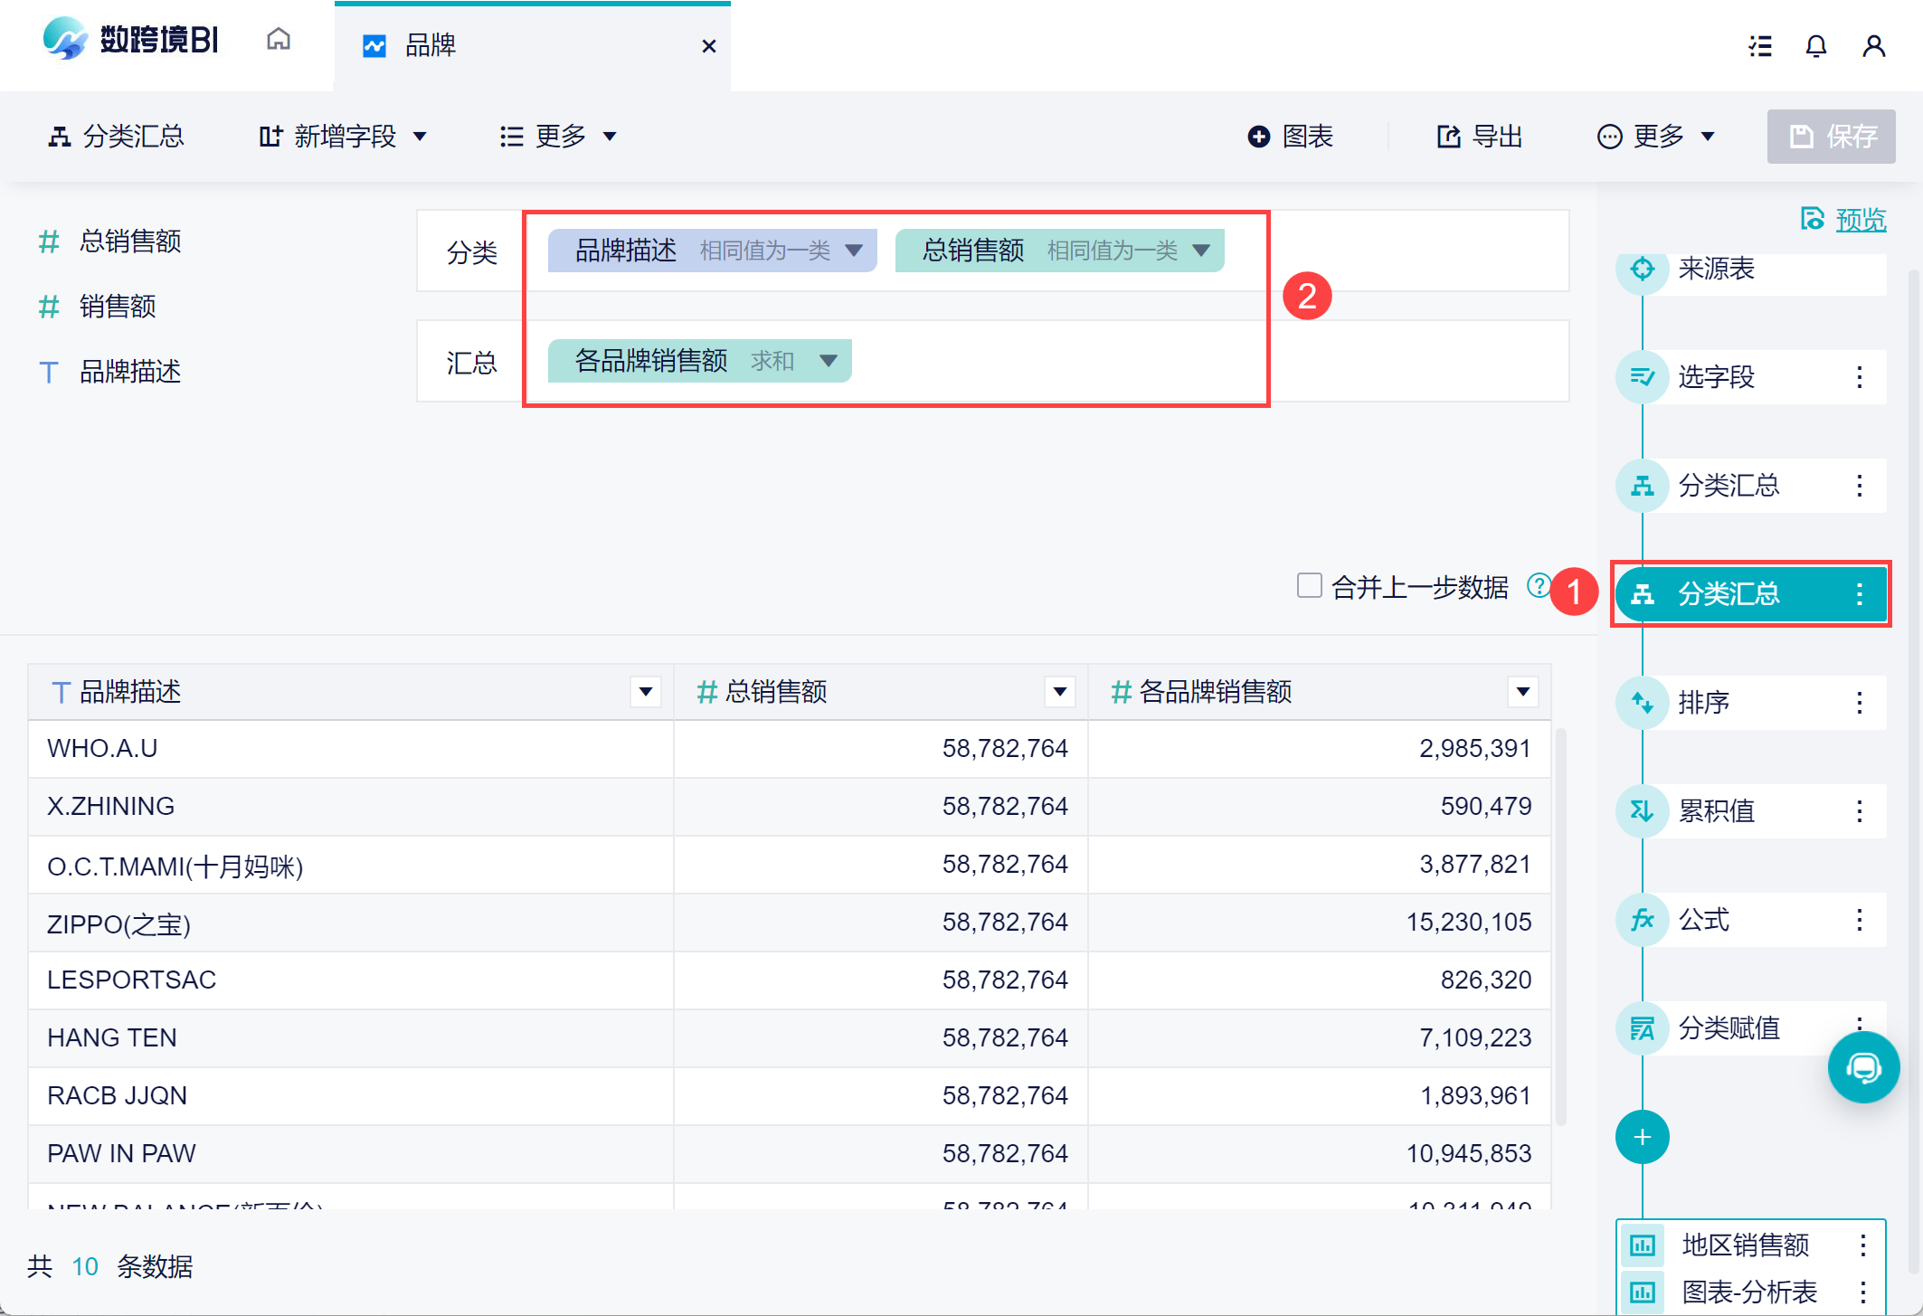This screenshot has height=1316, width=1923.
Task: Select 累积值 step in pipeline
Action: coord(1716,811)
